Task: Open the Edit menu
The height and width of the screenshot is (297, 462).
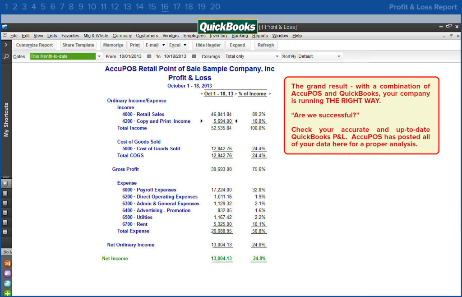Action: click(x=26, y=36)
